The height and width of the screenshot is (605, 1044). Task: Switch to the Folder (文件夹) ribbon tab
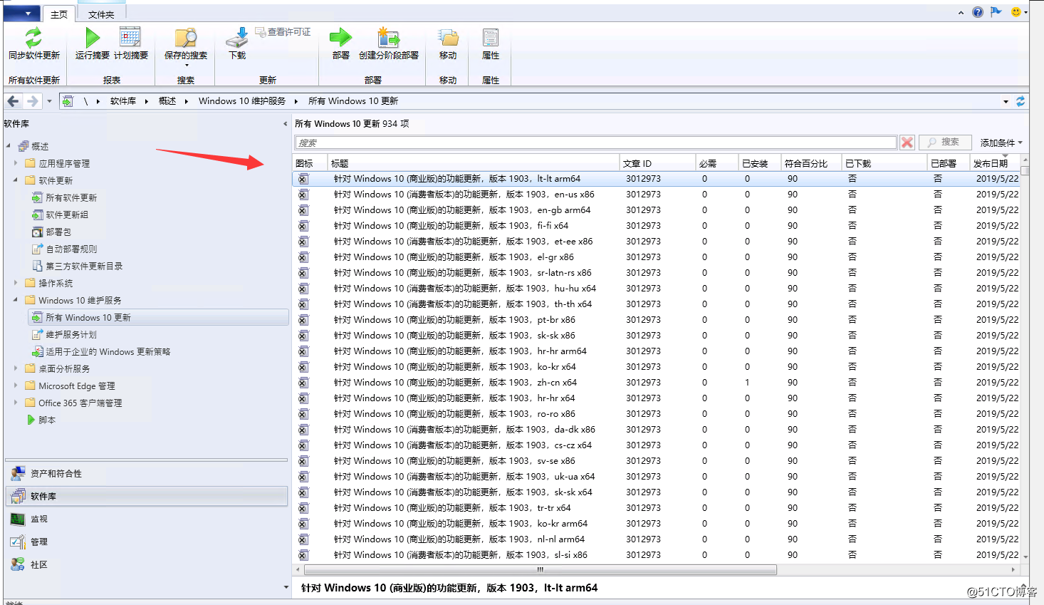click(101, 14)
